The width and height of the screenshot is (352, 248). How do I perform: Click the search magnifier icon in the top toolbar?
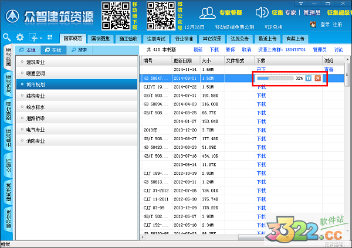8,36
